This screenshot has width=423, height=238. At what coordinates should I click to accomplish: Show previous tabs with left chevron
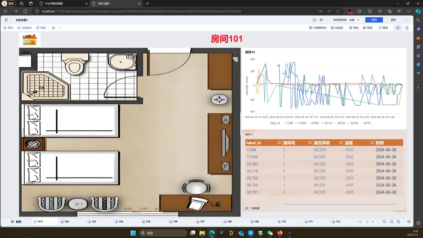pos(367,222)
